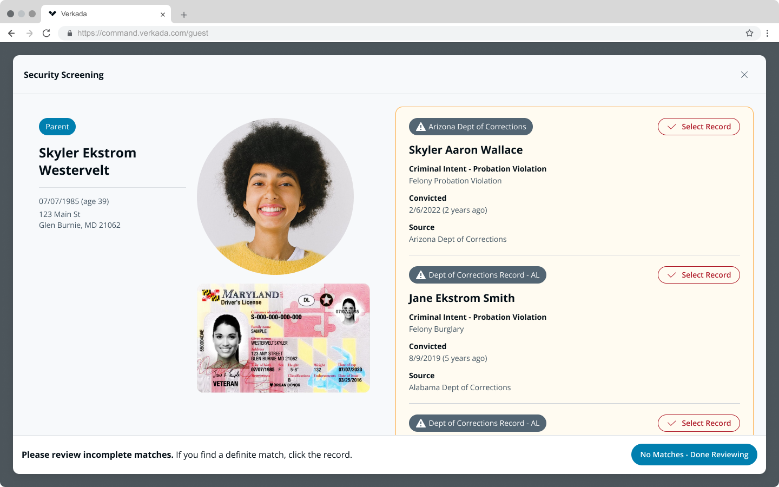779x487 pixels.
Task: Click the Parent visitor type tag
Action: [x=57, y=127]
